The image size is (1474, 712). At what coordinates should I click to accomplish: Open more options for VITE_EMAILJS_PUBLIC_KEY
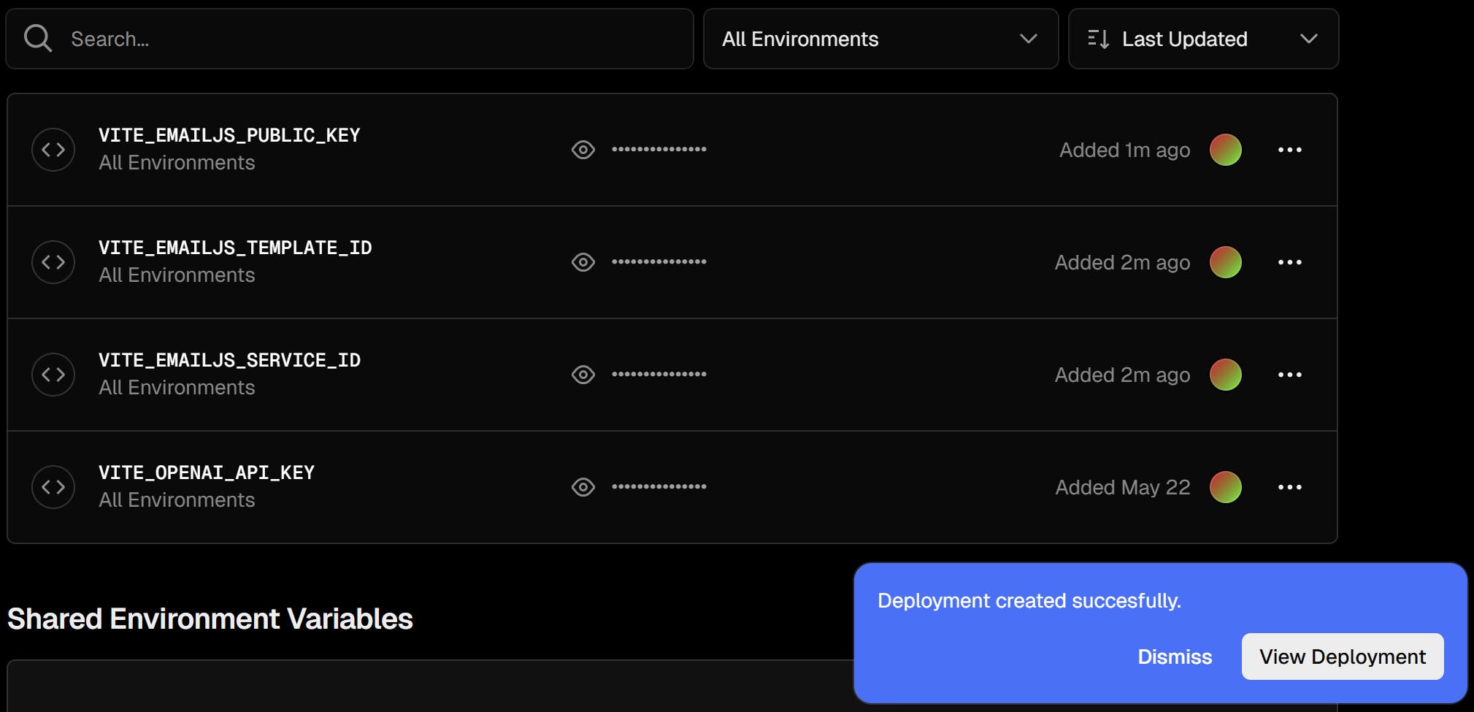coord(1289,150)
